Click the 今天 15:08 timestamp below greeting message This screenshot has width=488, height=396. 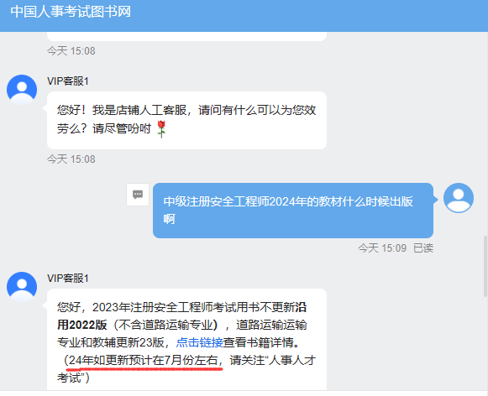tap(71, 159)
